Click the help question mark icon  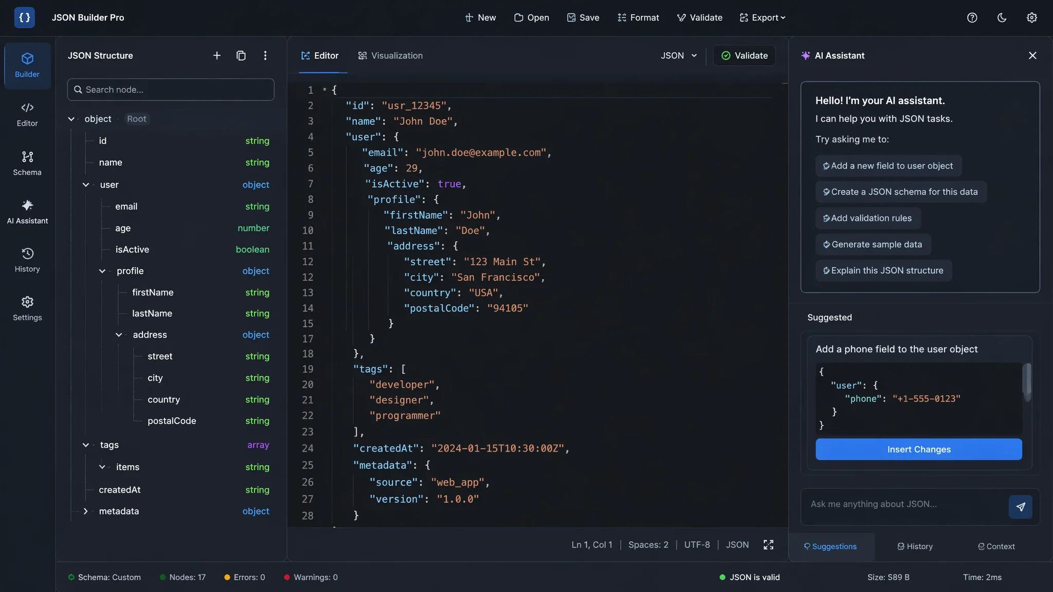[x=972, y=17]
